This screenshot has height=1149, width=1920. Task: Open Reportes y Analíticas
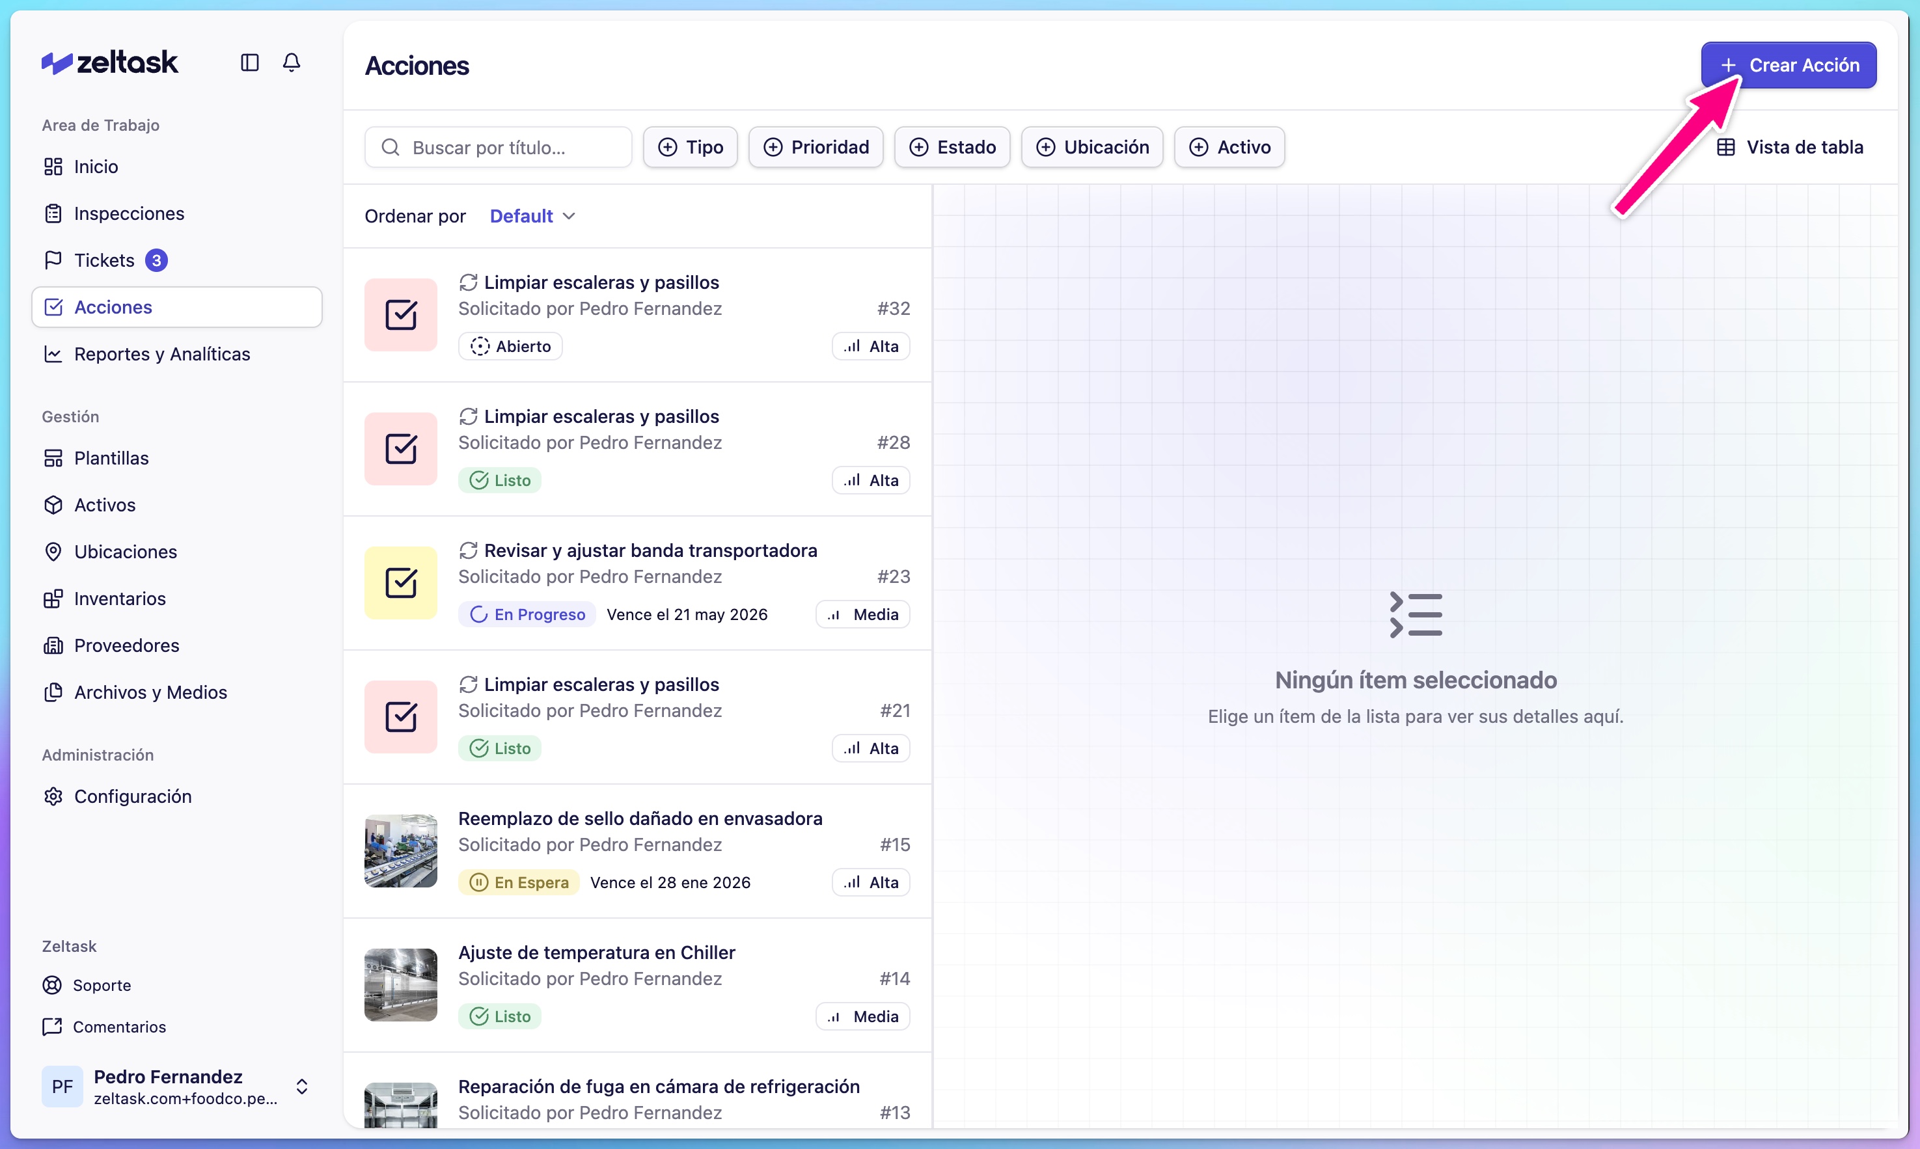pyautogui.click(x=162, y=354)
